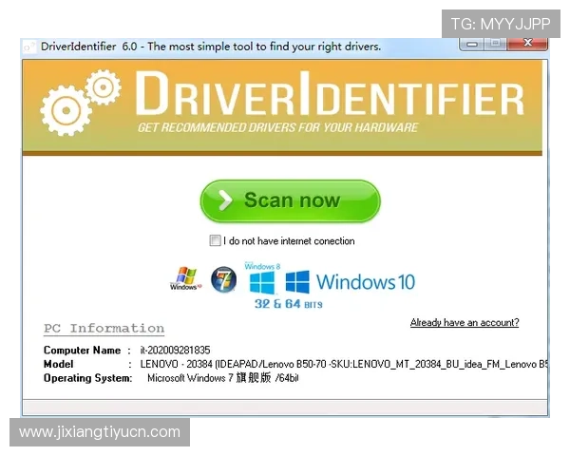Click the LENOVO model description text

[342, 364]
